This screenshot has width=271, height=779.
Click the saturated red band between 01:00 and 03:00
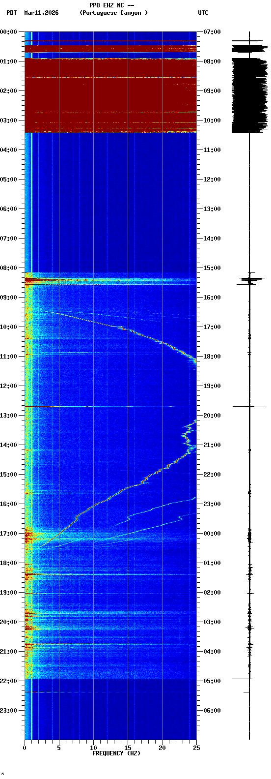pos(110,95)
